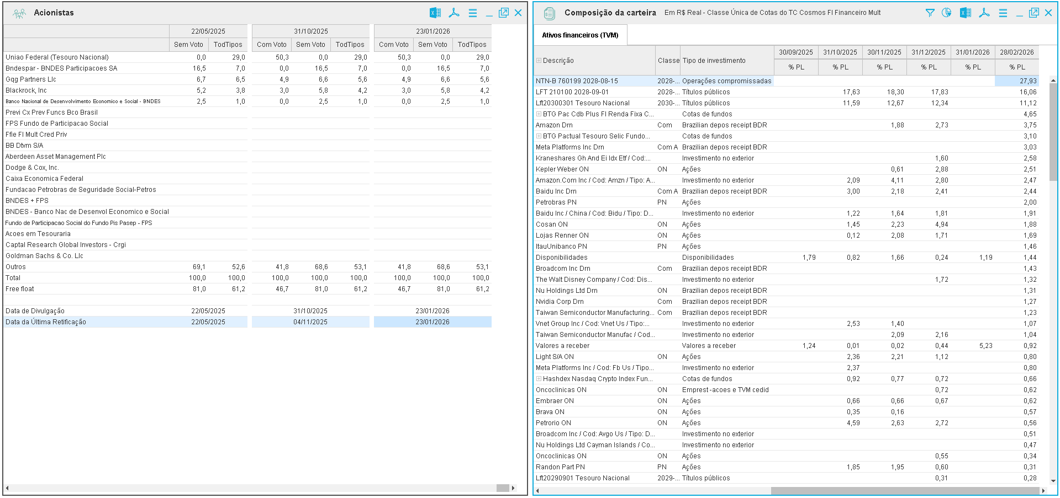The height and width of the screenshot is (498, 1060).
Task: Click the Composição da carteira document icon
Action: [549, 13]
